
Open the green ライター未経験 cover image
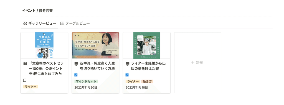pyautogui.click(x=147, y=45)
